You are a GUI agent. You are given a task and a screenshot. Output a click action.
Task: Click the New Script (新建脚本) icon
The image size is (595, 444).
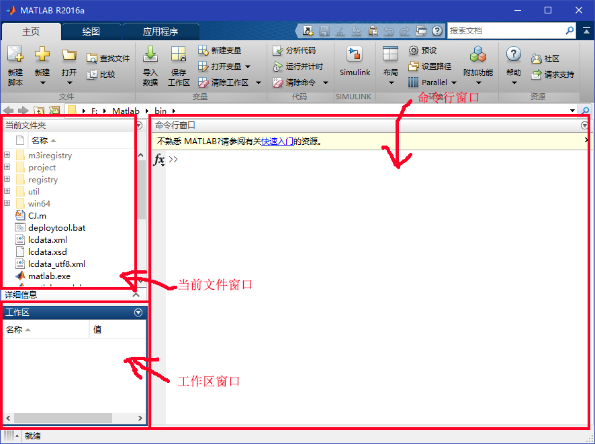[15, 55]
